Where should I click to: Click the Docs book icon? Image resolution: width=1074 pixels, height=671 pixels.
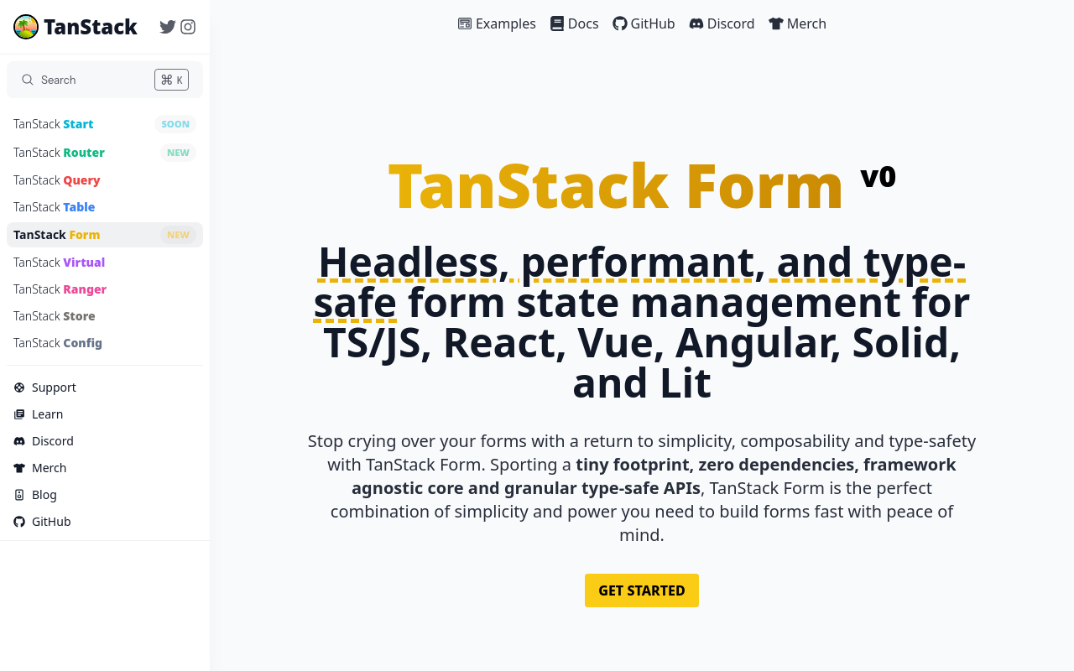[x=557, y=23]
